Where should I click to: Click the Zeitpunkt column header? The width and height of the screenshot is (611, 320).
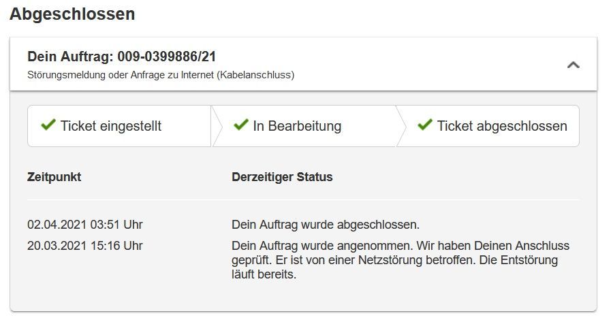[x=54, y=177]
